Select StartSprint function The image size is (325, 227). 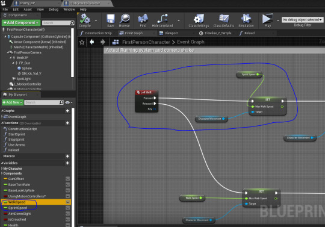(x=17, y=134)
